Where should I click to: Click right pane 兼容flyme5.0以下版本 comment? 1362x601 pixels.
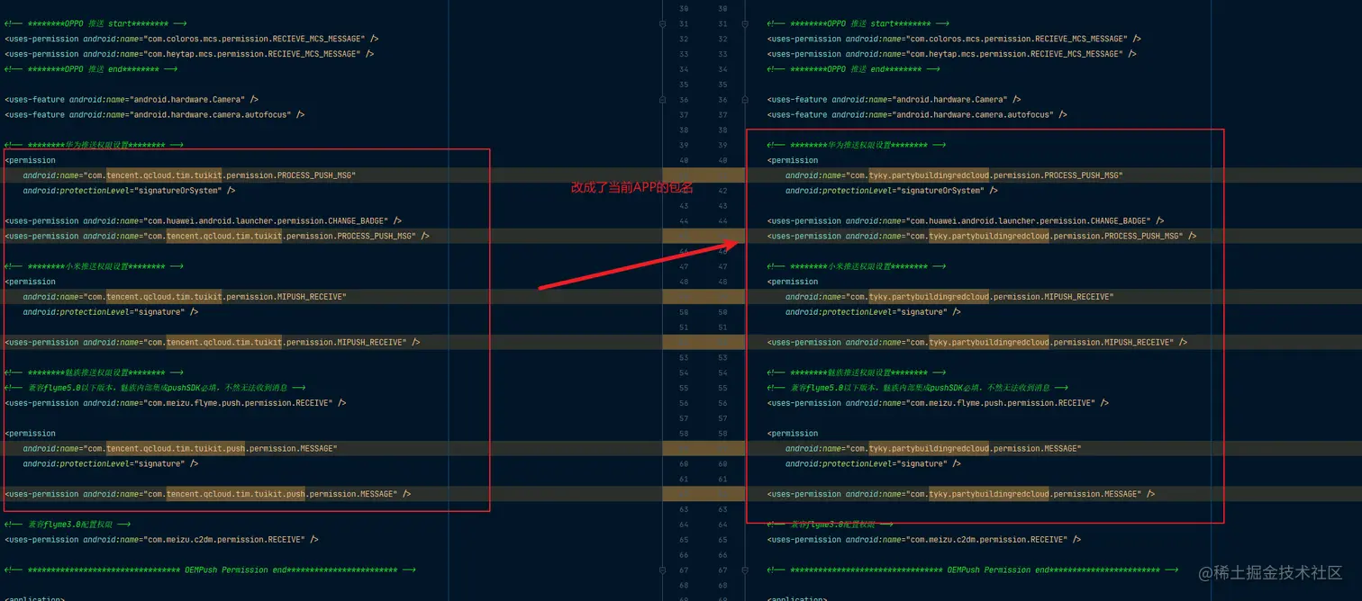coord(917,388)
